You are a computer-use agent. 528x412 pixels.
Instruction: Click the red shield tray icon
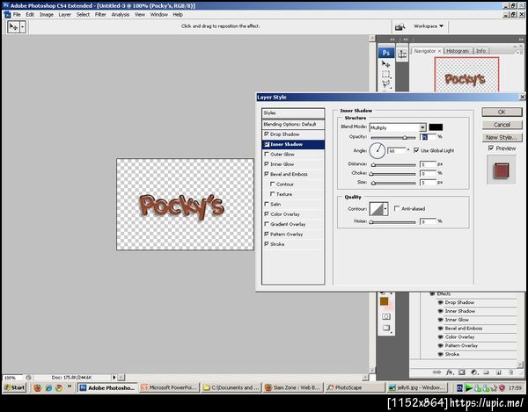click(x=502, y=387)
